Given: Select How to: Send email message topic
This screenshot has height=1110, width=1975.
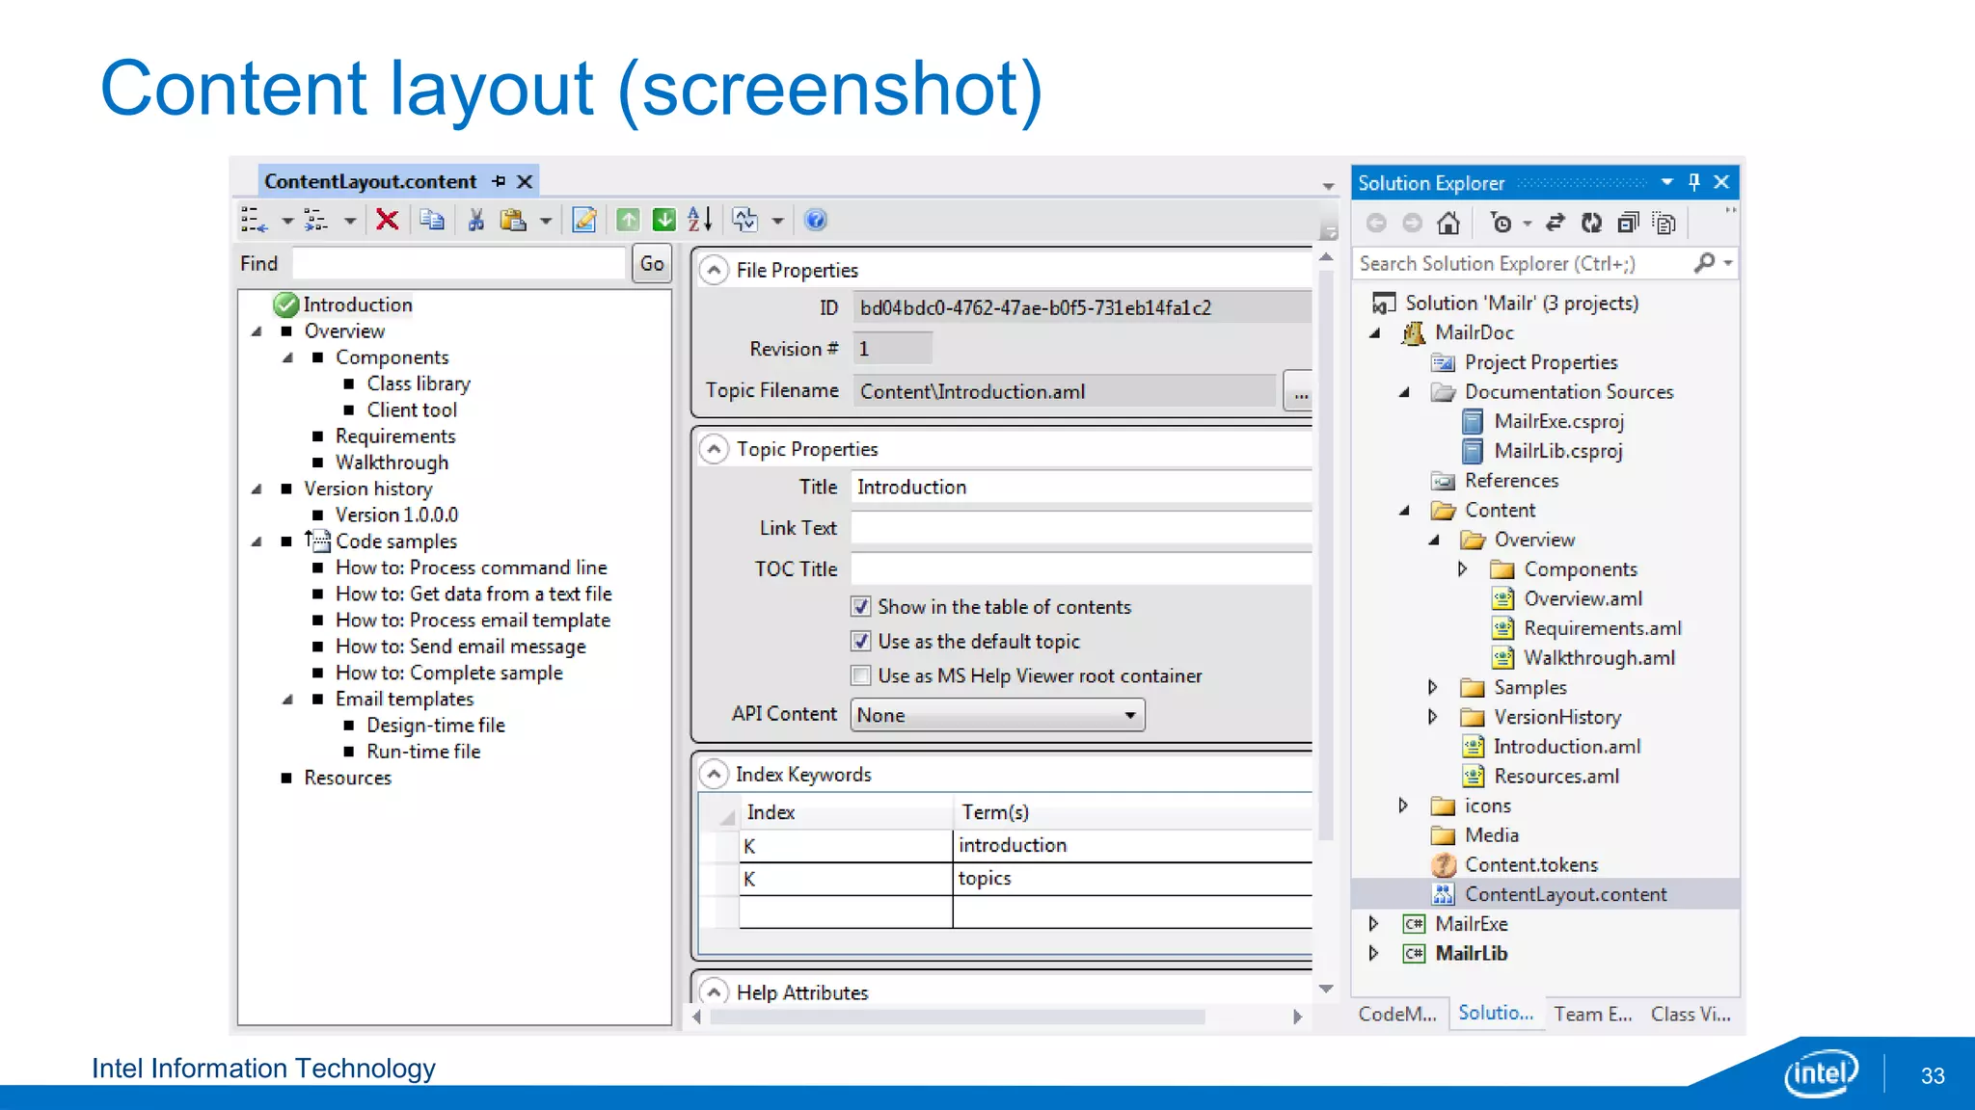Looking at the screenshot, I should click(460, 647).
